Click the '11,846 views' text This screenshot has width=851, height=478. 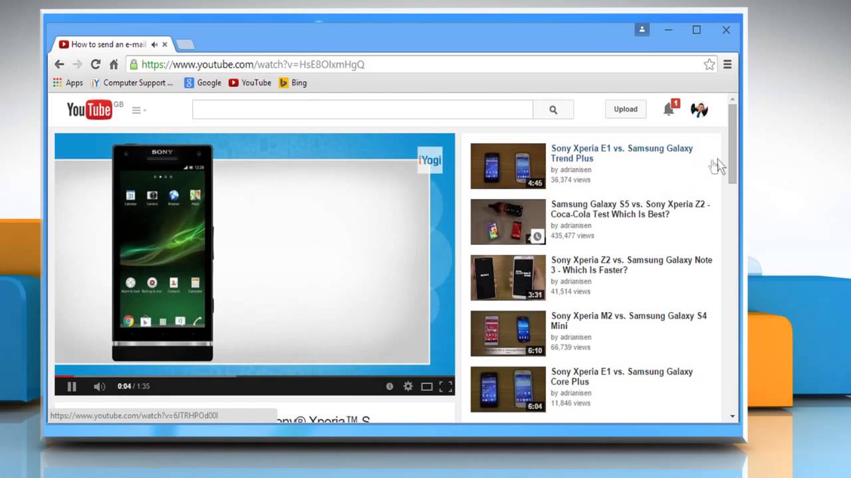click(x=570, y=403)
